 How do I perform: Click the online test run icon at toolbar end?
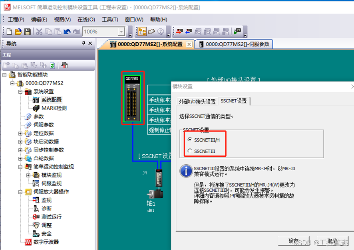237,31
